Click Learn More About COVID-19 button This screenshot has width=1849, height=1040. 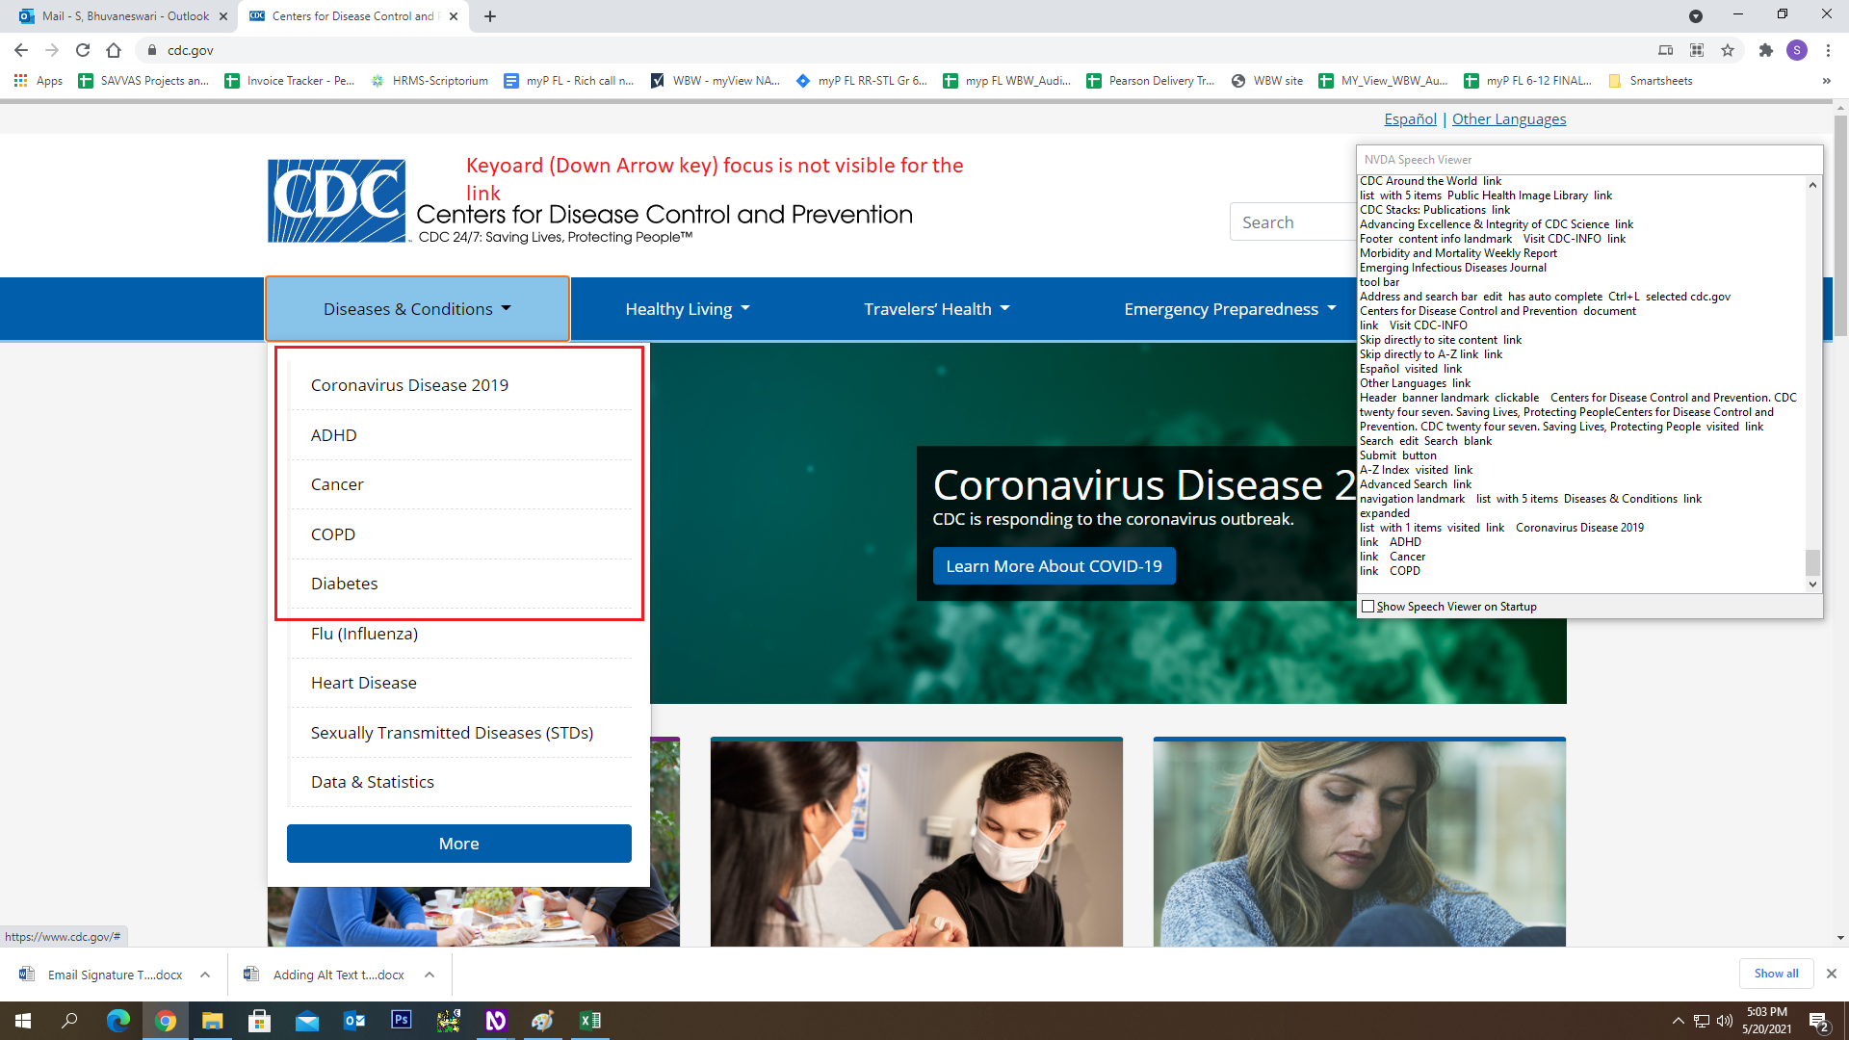point(1054,566)
